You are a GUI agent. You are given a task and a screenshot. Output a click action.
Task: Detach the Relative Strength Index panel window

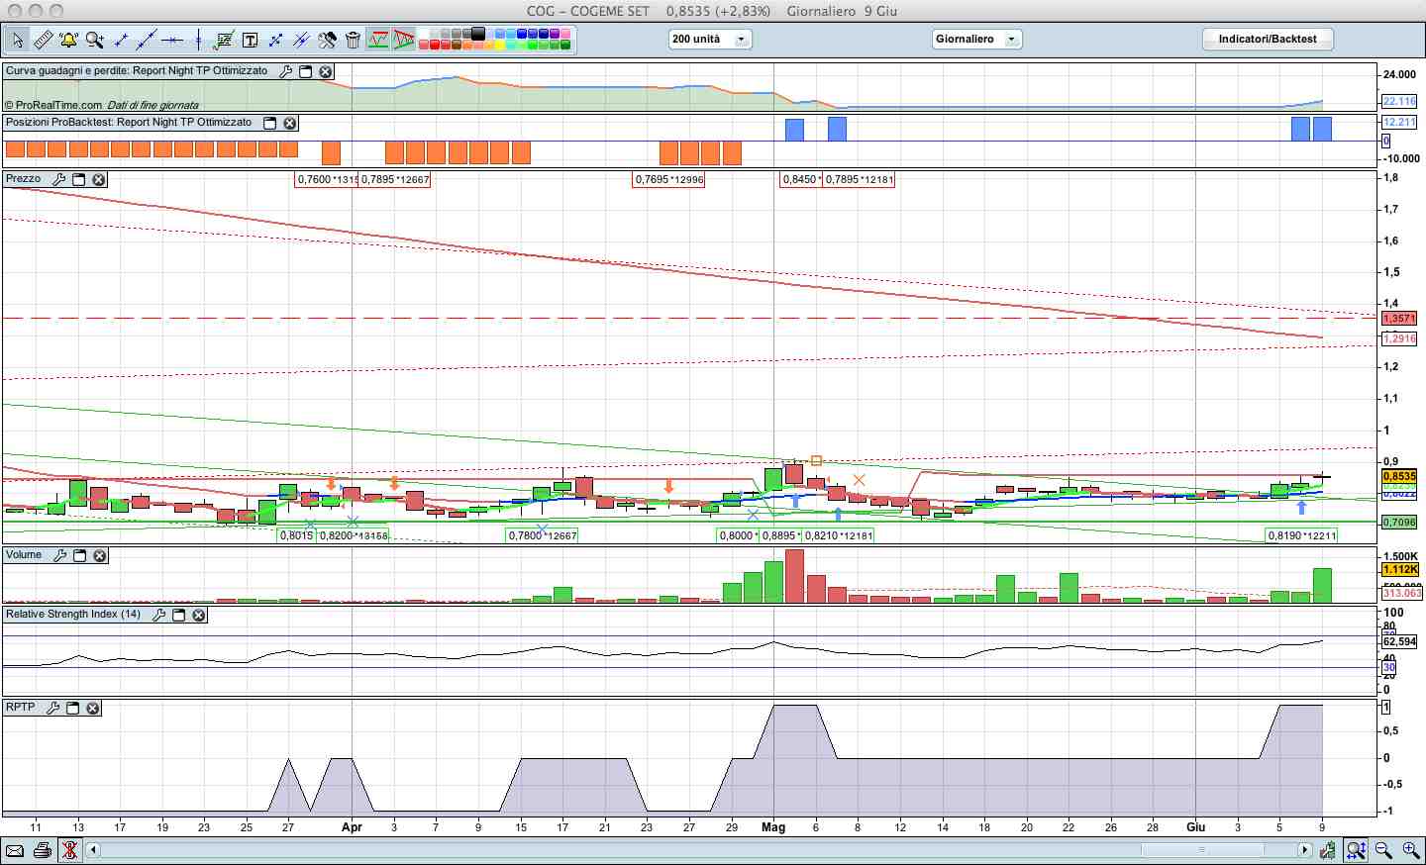179,615
